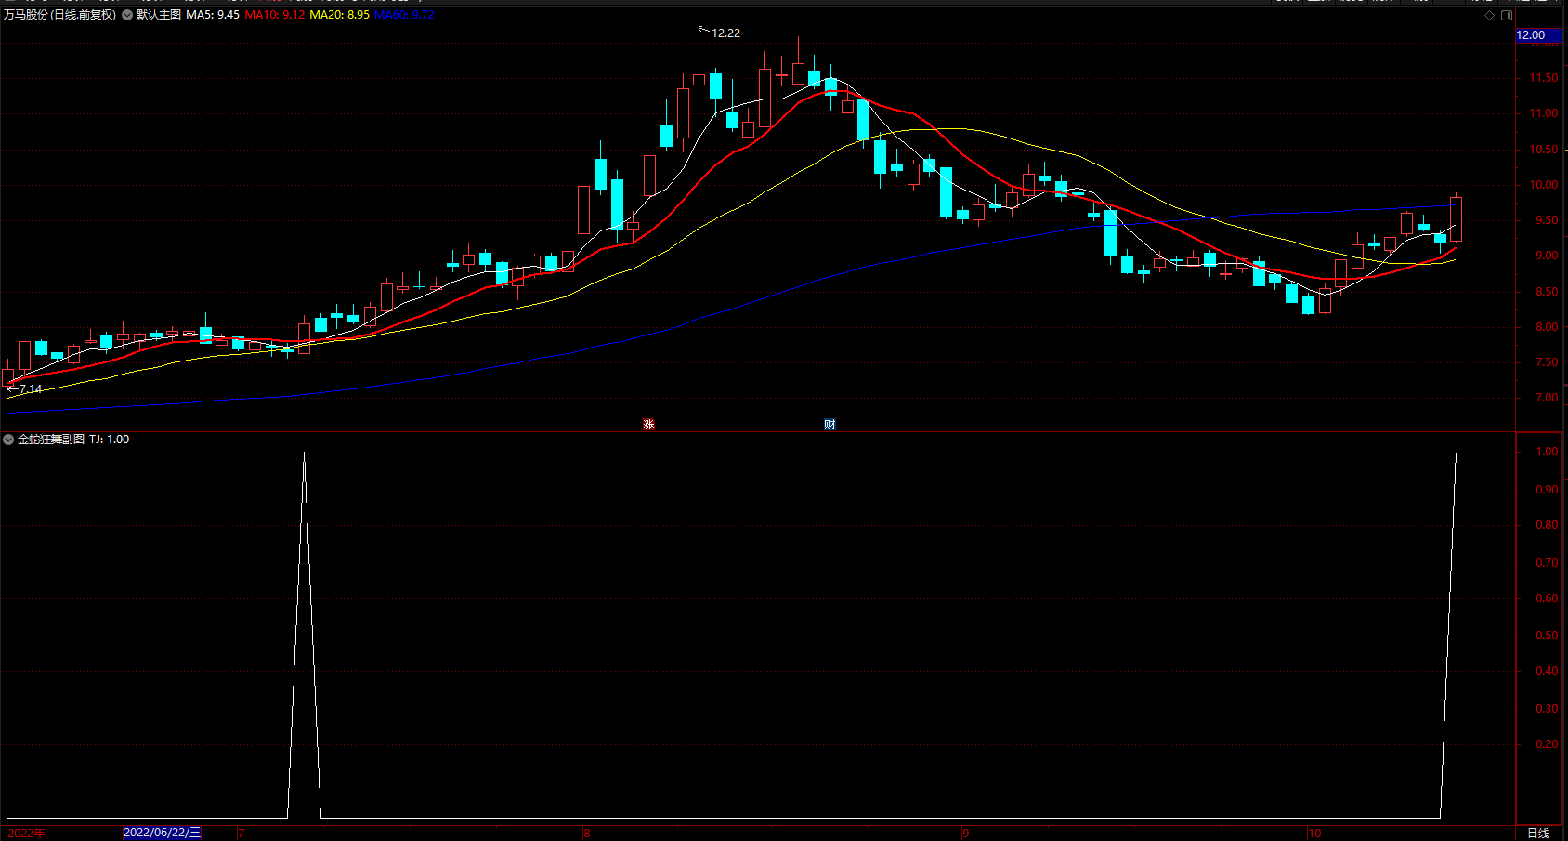Click the highlighted 2022/06/22/三 date label
Screen dimensions: 1568x841
163,833
